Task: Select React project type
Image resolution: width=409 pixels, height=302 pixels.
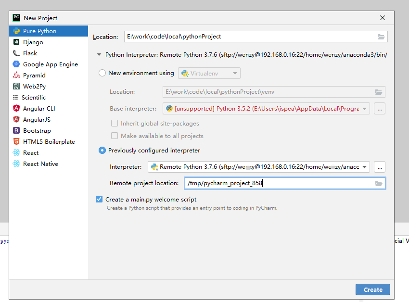Action: tap(49, 152)
